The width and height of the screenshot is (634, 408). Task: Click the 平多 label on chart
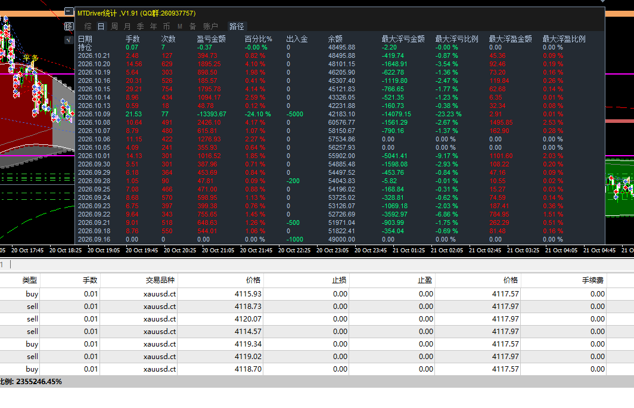(31, 58)
